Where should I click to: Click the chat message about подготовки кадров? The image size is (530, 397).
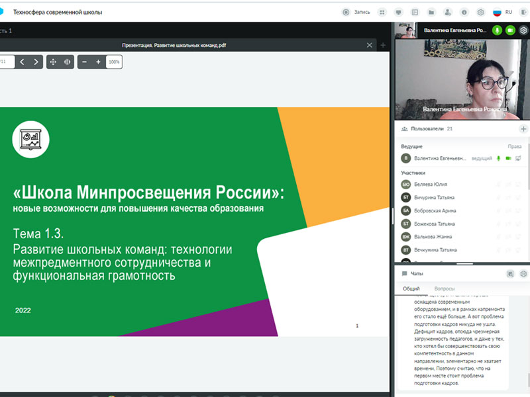459,343
